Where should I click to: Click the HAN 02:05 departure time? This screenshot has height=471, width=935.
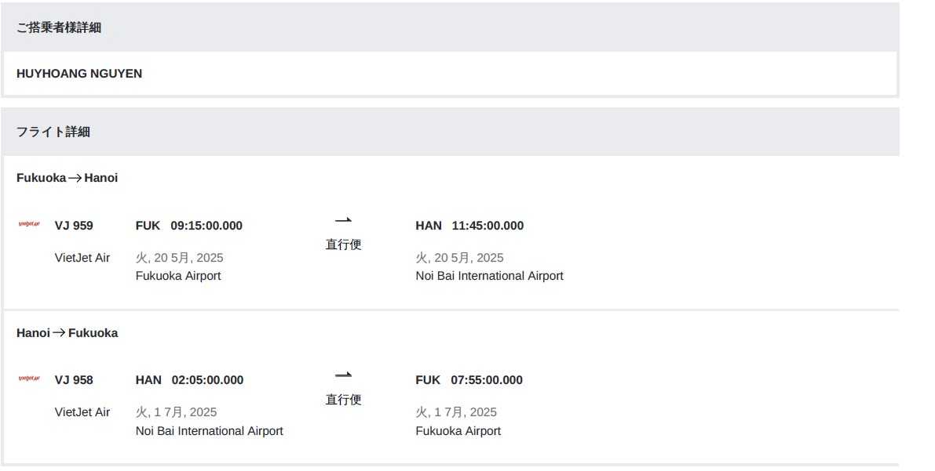tap(189, 380)
